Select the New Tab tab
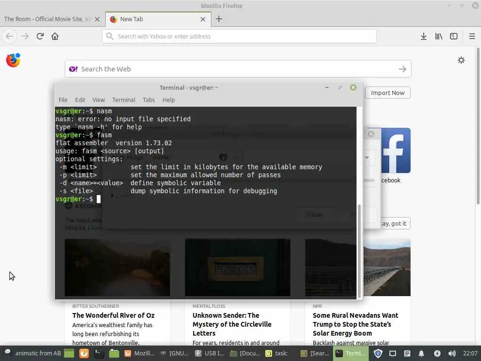 [158, 19]
